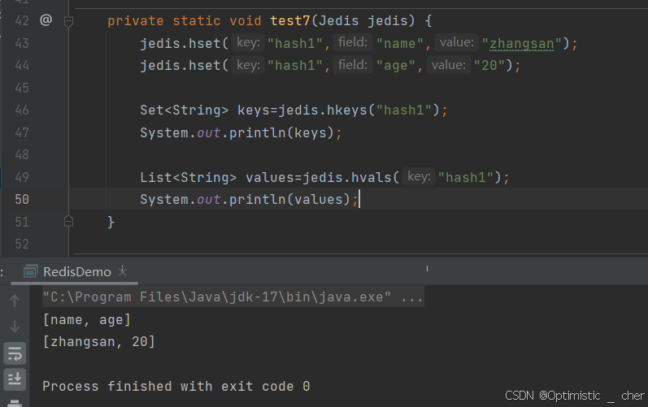Click the "zhangsan" string literal

coord(522,43)
